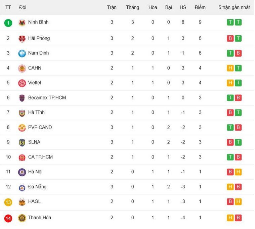Screen dimensions: 255x229
Task: Sort by the Điểm column header
Action: click(x=200, y=7)
